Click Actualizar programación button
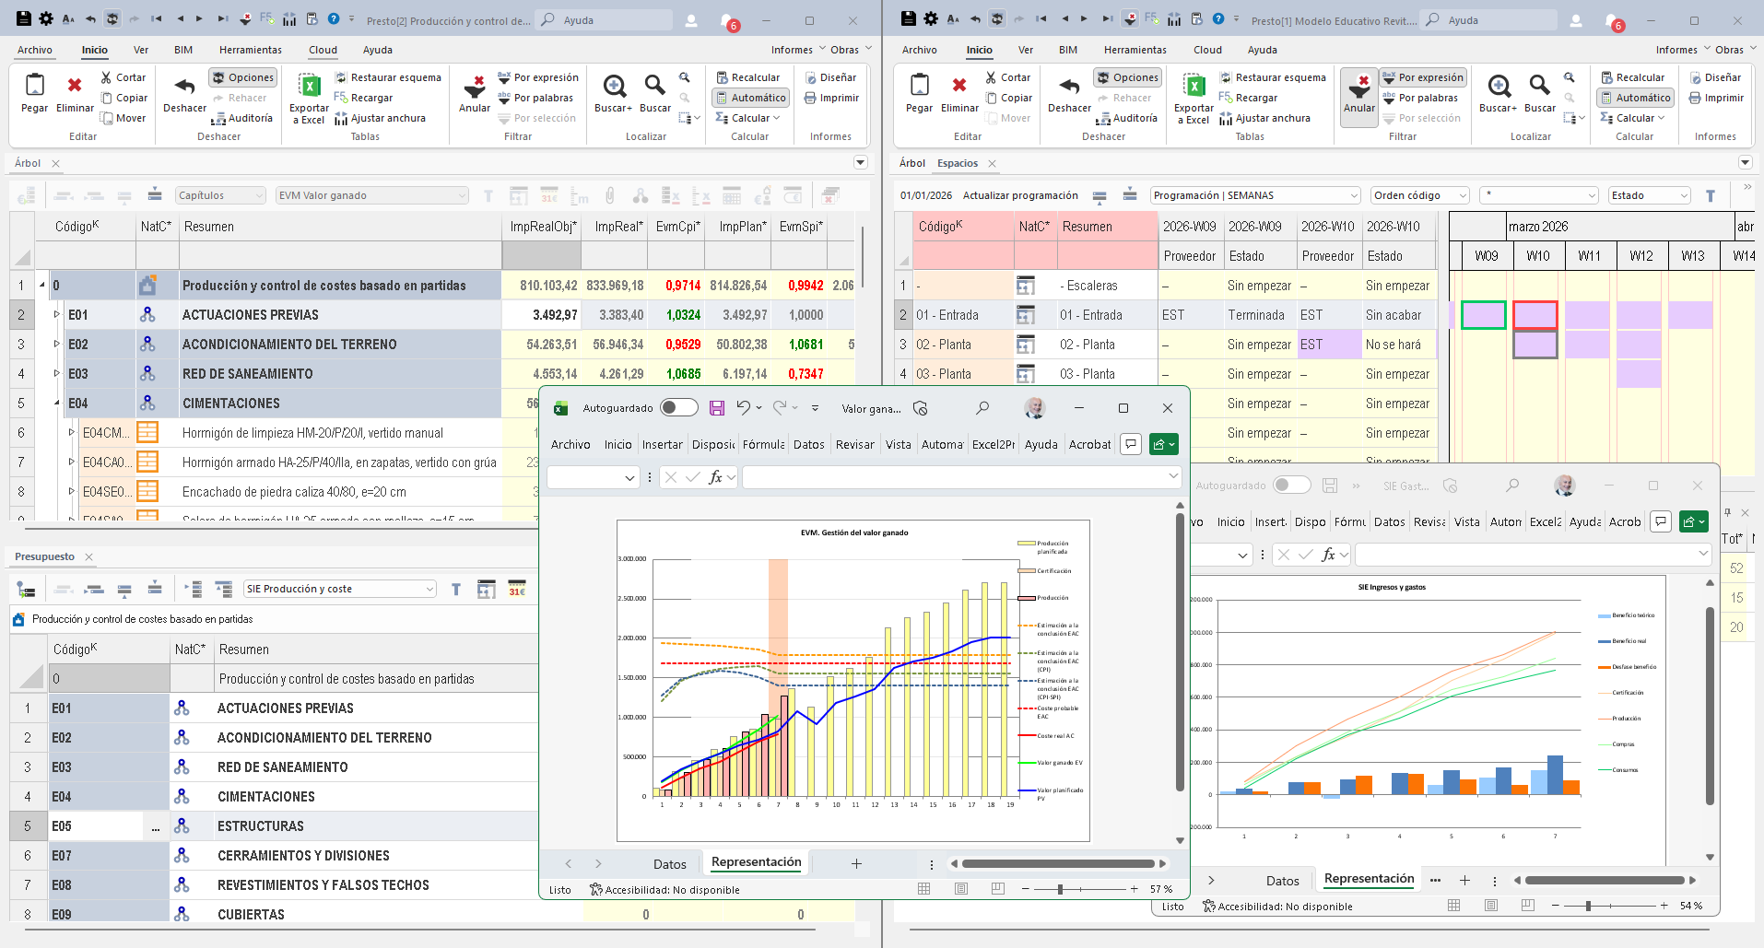Image resolution: width=1764 pixels, height=948 pixels. point(1020,195)
